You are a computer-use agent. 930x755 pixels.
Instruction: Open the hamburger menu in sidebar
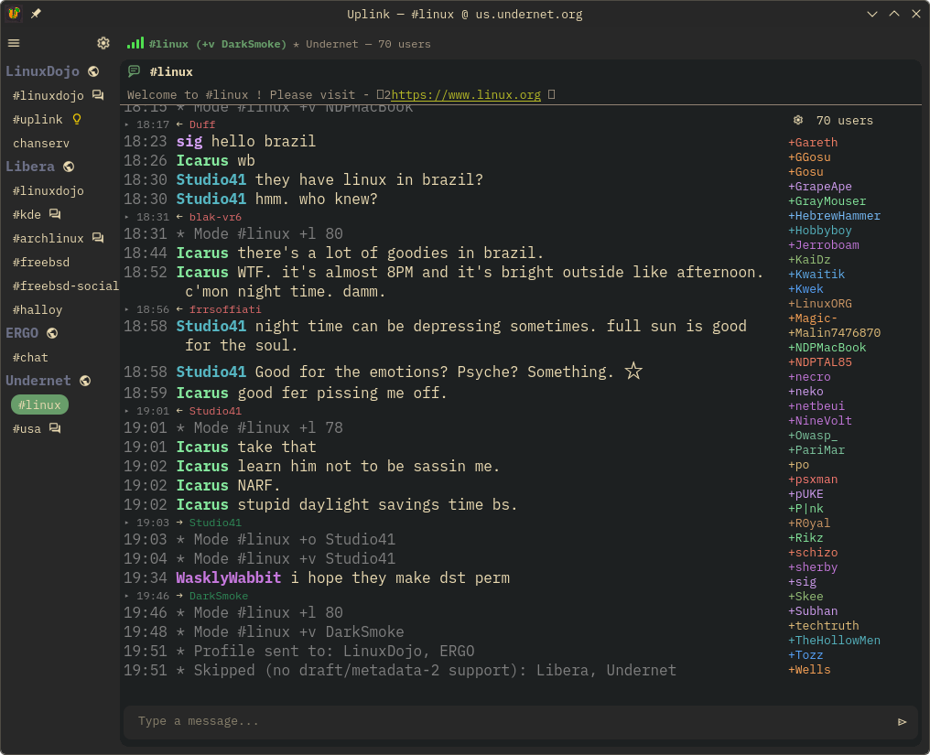click(x=14, y=43)
